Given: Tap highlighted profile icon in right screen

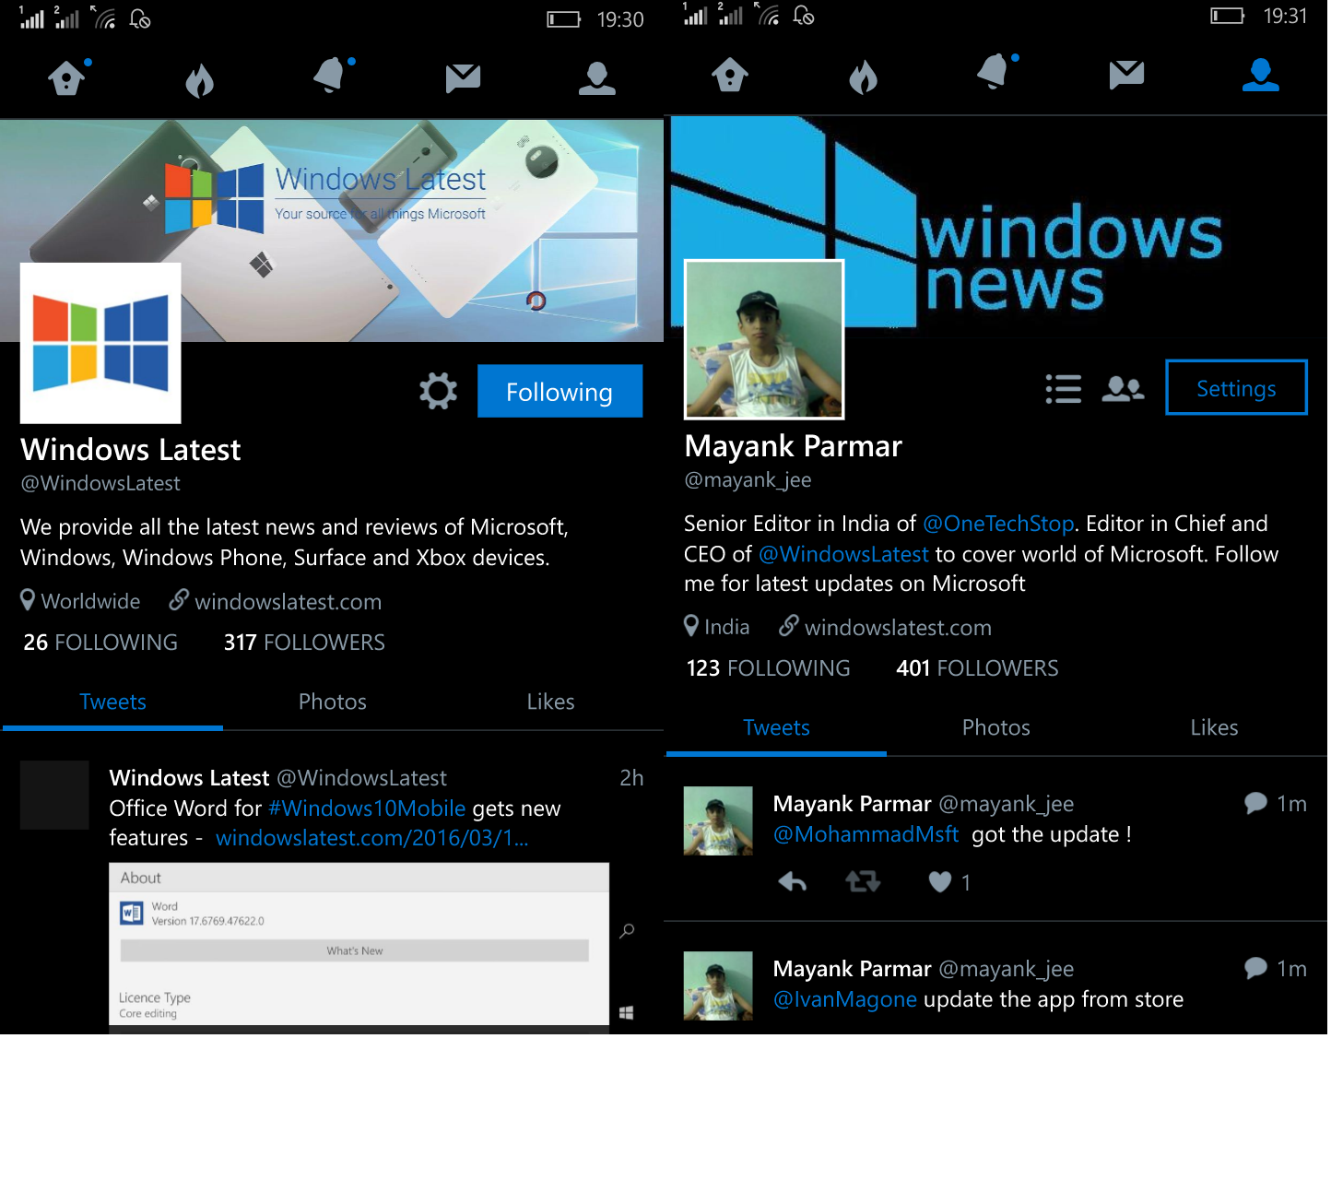Looking at the screenshot, I should pyautogui.click(x=1261, y=75).
